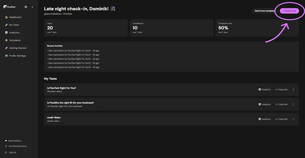Copy link for Audit Webu
This screenshot has height=158, width=305.
(x=281, y=119)
